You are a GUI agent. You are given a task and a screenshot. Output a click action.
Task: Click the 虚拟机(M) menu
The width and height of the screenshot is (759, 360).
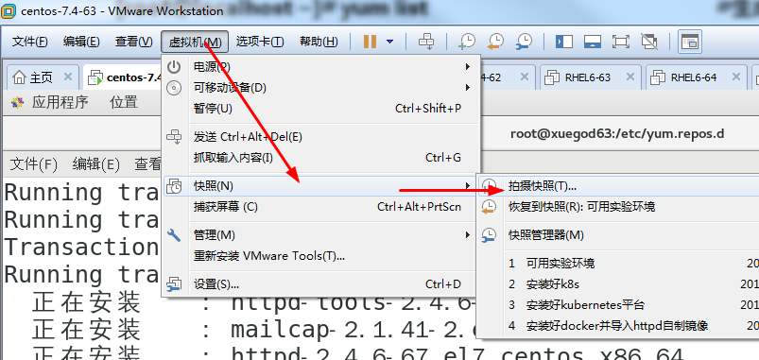click(x=195, y=43)
